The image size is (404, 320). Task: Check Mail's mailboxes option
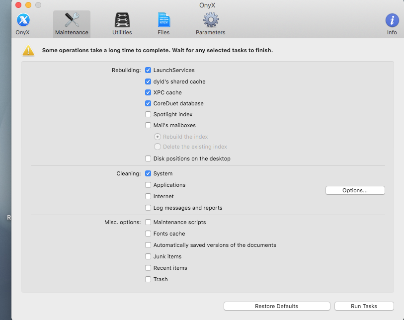click(148, 125)
